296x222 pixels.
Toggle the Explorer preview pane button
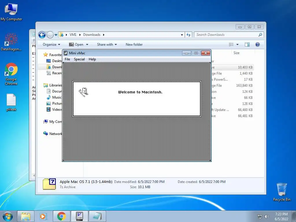[x=247, y=45]
